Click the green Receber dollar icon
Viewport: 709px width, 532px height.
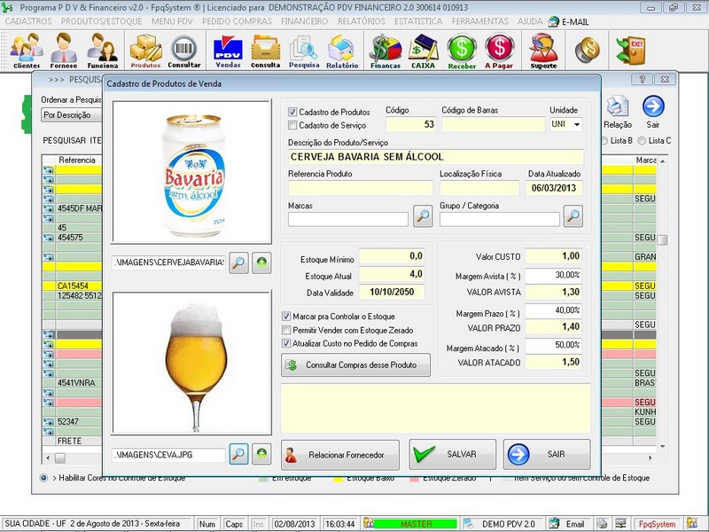click(x=462, y=51)
